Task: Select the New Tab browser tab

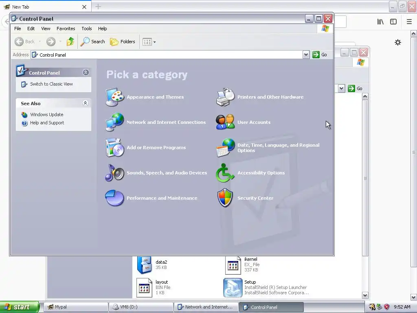Action: click(45, 7)
